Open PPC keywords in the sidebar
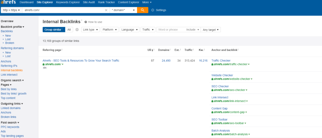The height and width of the screenshot is (138, 322). tap(10, 127)
